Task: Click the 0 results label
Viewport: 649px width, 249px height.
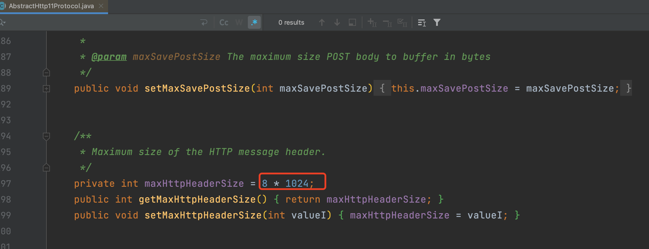Action: point(291,23)
